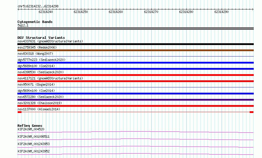This screenshot has width=262, height=158.
Task: Select variant dgv5777n223 (Sedlazeck2020) label
Action: point(42,60)
